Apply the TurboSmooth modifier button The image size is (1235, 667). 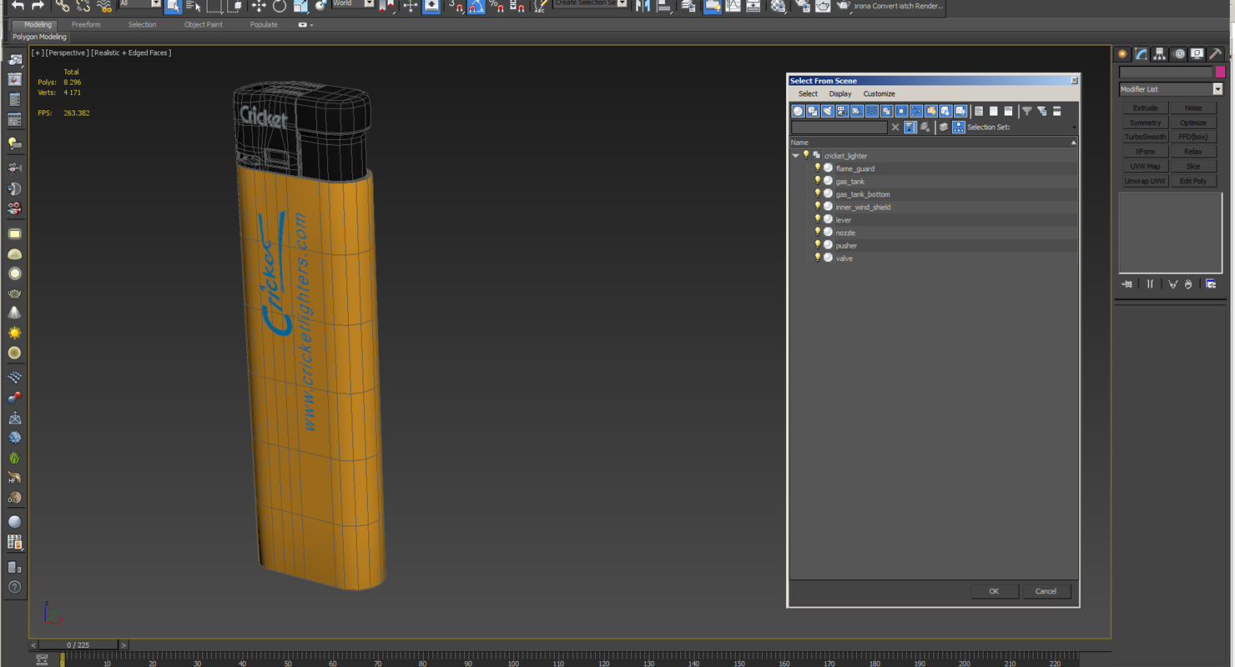coord(1145,137)
